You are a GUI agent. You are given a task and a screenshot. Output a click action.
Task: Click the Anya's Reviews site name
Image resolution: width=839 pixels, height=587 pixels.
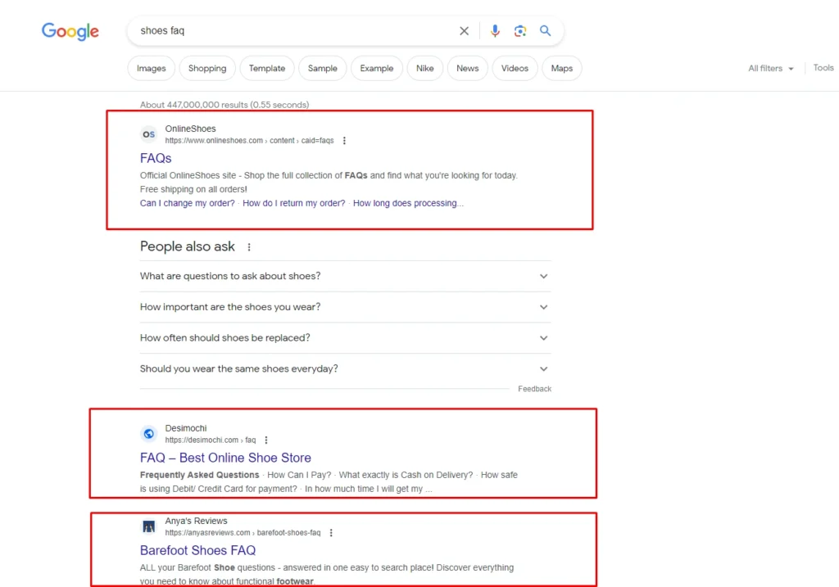(x=196, y=521)
